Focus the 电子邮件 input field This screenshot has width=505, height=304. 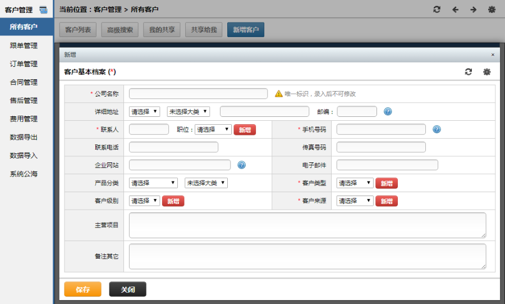[387, 165]
